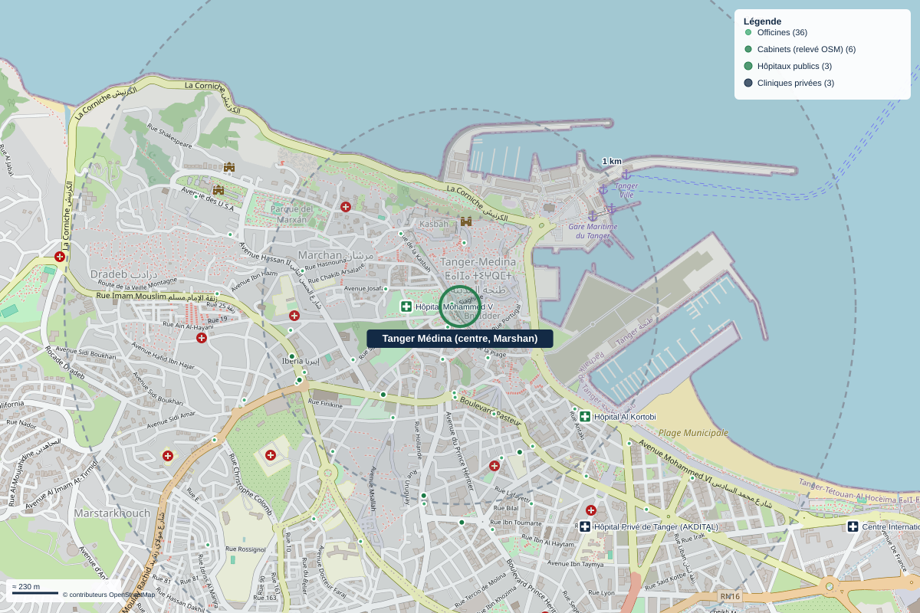The width and height of the screenshot is (920, 613).
Task: Click the dark navy Cliniques privées legend swatch
Action: tap(748, 83)
